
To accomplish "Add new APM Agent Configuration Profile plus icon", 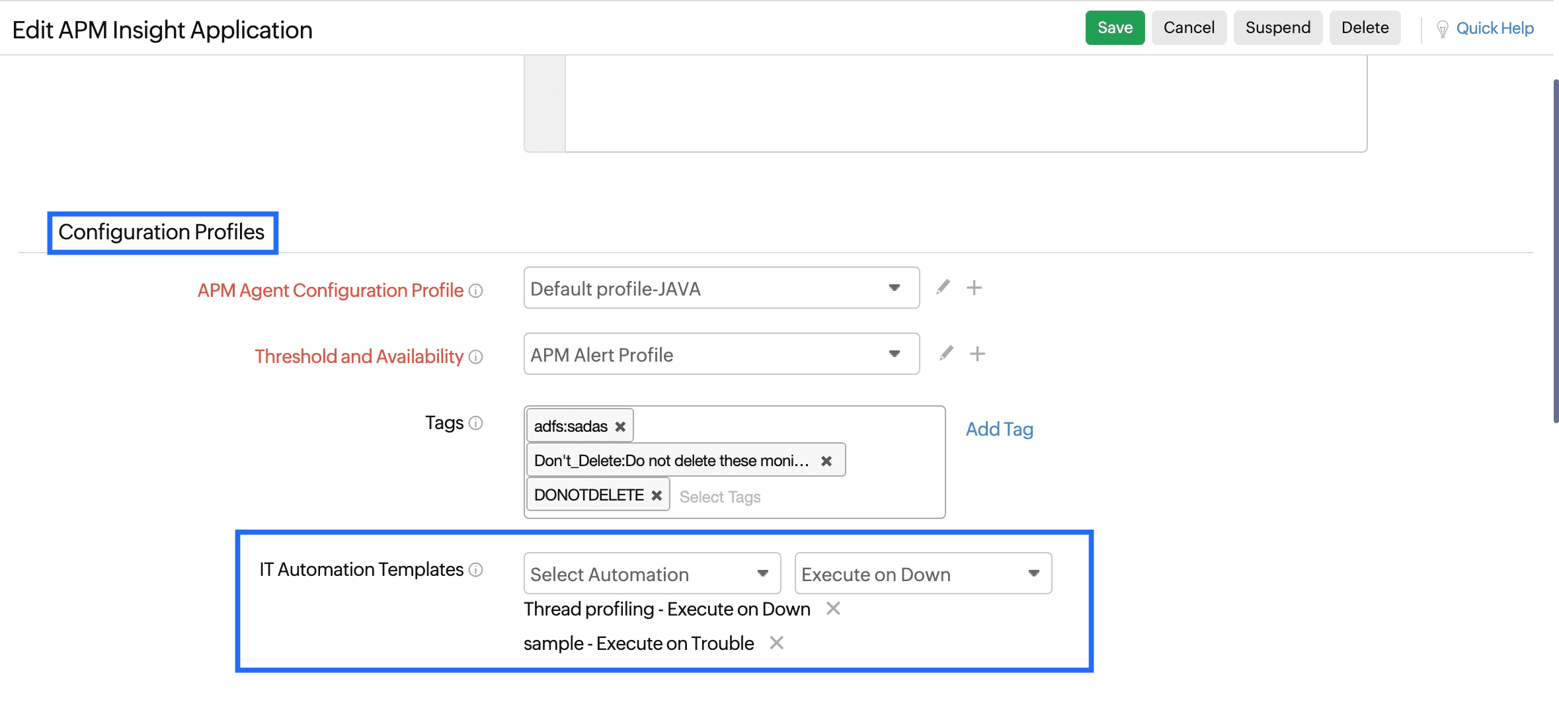I will click(974, 288).
